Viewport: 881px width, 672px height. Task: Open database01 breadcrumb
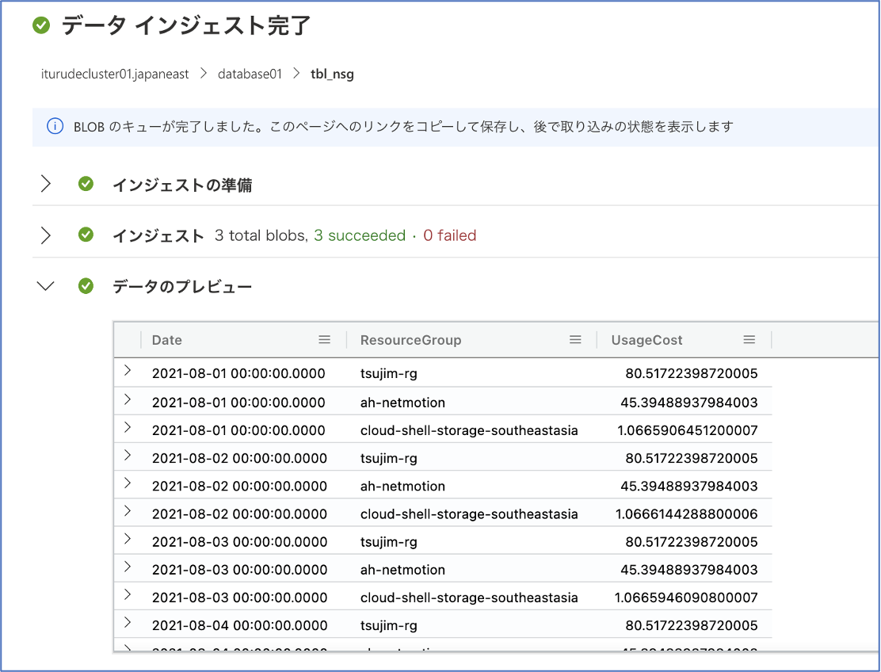pos(250,74)
